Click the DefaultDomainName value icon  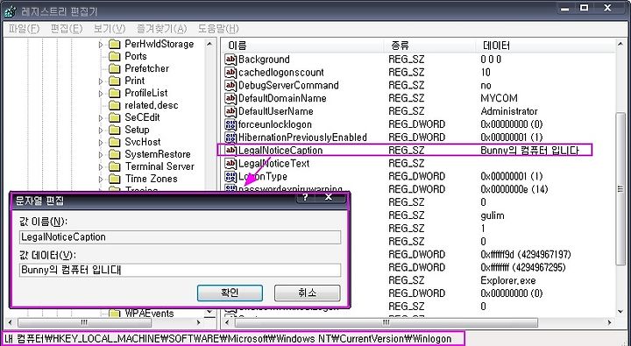[x=230, y=98]
